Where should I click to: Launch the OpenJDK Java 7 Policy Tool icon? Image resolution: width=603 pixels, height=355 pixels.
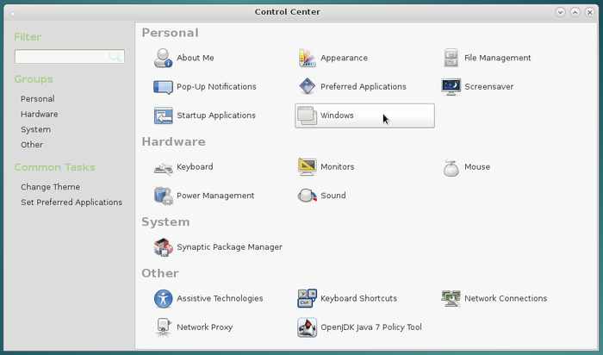(307, 327)
